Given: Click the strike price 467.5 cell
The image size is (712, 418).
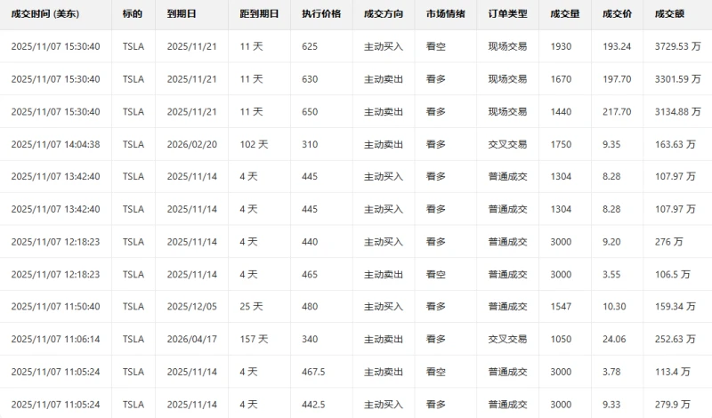Looking at the screenshot, I should tap(314, 372).
